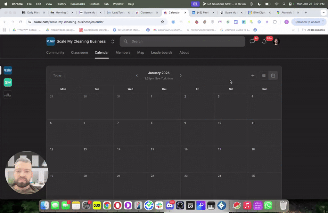Screen dimensions: 328x213
Task: Bookmark this page with the star icon
Action: [x=162, y=22]
